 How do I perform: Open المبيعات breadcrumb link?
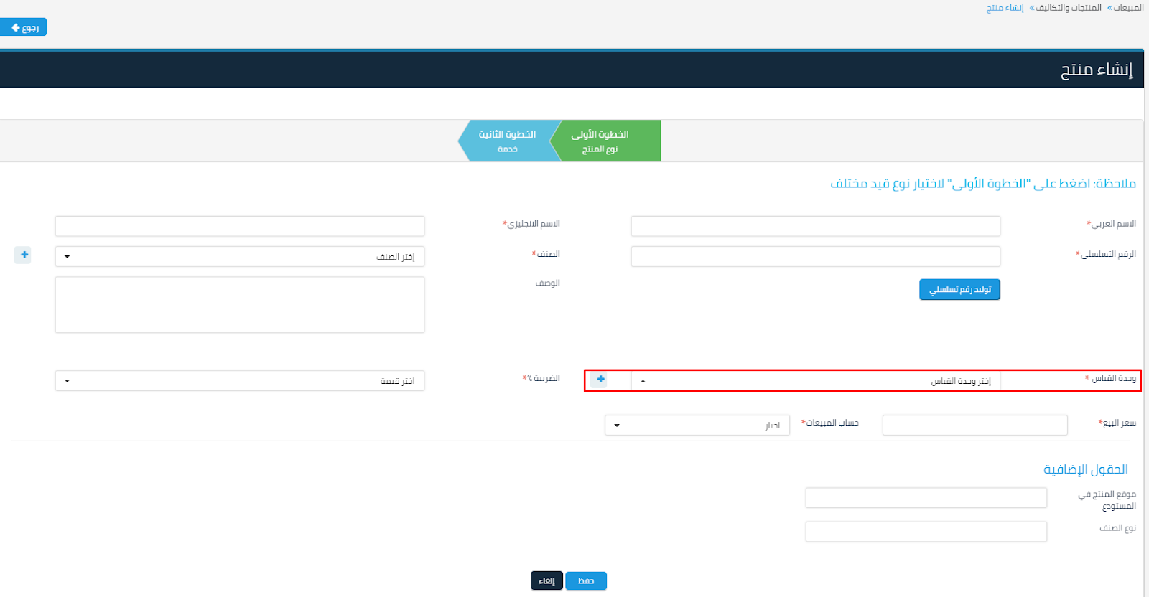click(x=1127, y=8)
